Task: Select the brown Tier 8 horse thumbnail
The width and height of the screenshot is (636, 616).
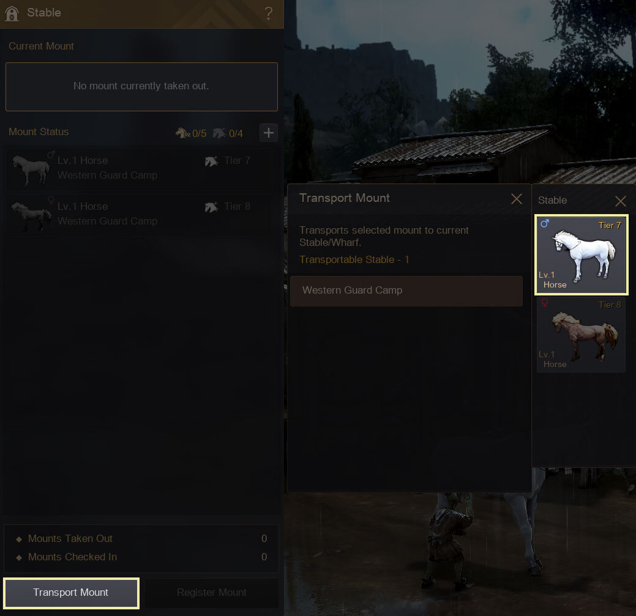Action: point(582,334)
